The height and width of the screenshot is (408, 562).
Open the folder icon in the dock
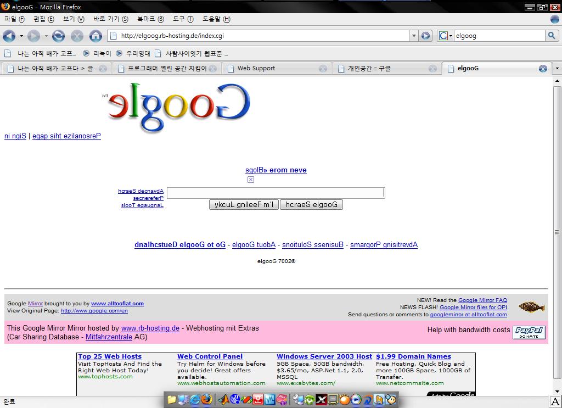click(172, 399)
